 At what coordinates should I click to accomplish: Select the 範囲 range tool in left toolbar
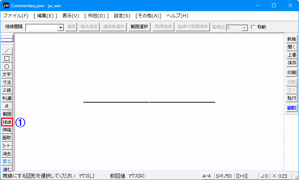(7, 114)
